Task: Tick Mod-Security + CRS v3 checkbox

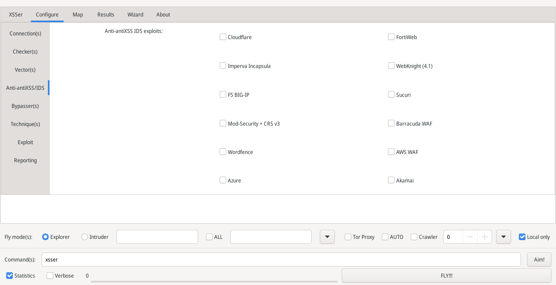Action: coord(223,123)
